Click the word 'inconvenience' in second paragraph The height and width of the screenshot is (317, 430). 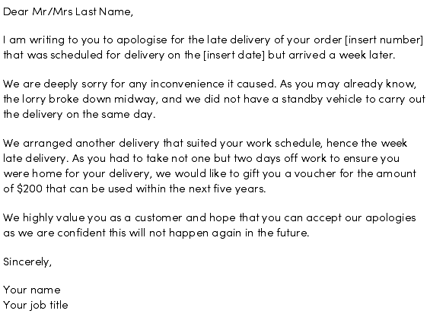tap(187, 84)
